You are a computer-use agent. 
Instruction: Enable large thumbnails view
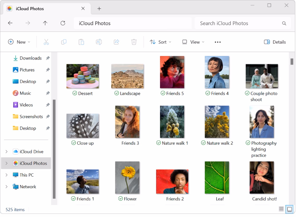tap(290, 209)
